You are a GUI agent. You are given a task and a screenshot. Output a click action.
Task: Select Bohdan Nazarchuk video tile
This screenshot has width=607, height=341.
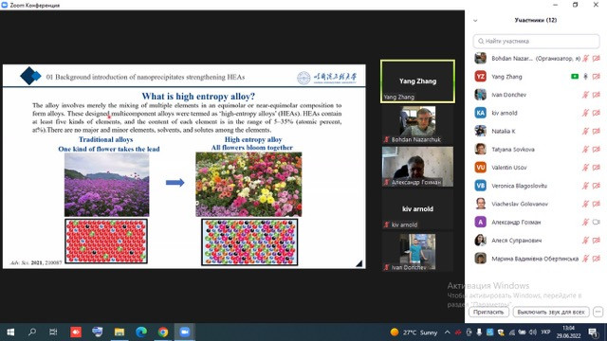417,124
